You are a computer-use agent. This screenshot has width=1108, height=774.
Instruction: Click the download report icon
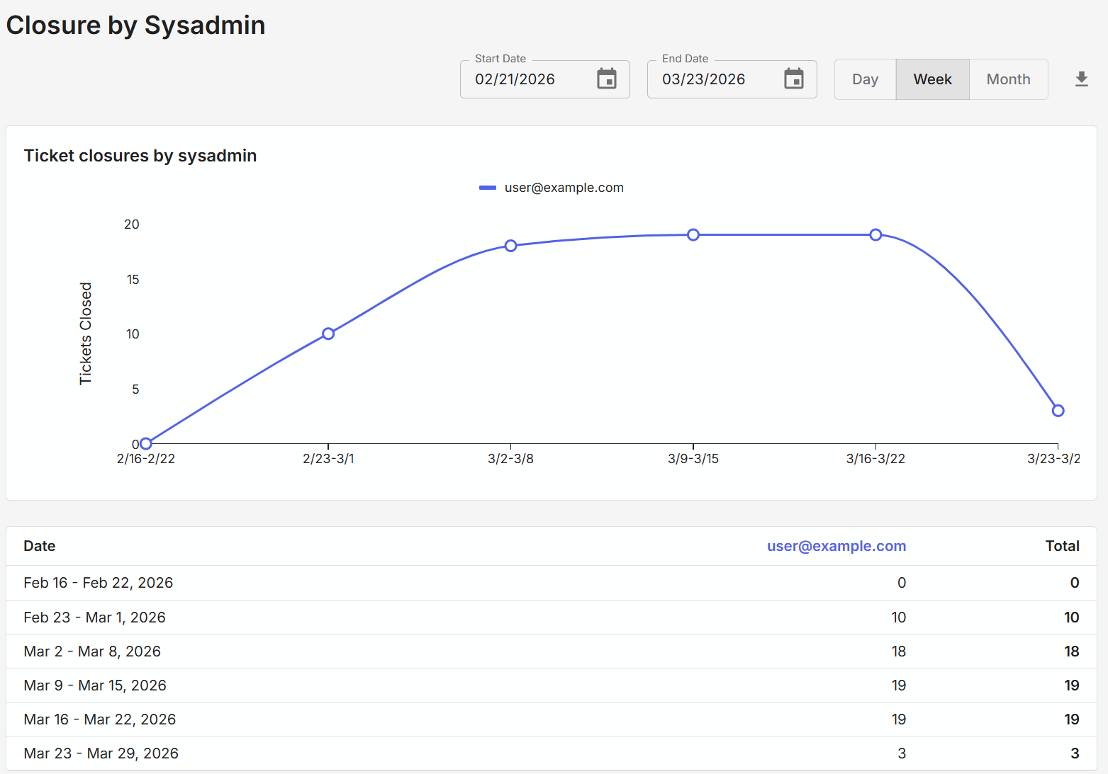(x=1081, y=79)
